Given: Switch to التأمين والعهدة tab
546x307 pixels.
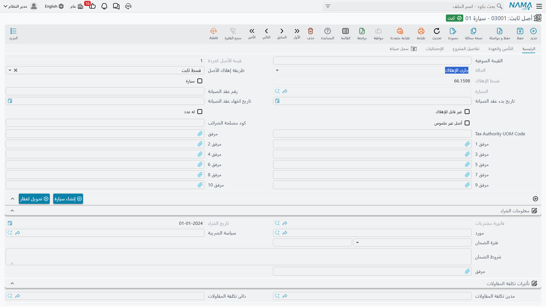Looking at the screenshot, I should click(x=501, y=49).
